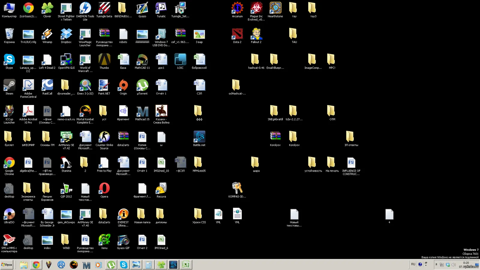Viewport: 480px width, 270px height.
Task: Switch the RU language indicator
Action: [413, 264]
